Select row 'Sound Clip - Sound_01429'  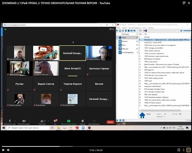[x=165, y=42]
